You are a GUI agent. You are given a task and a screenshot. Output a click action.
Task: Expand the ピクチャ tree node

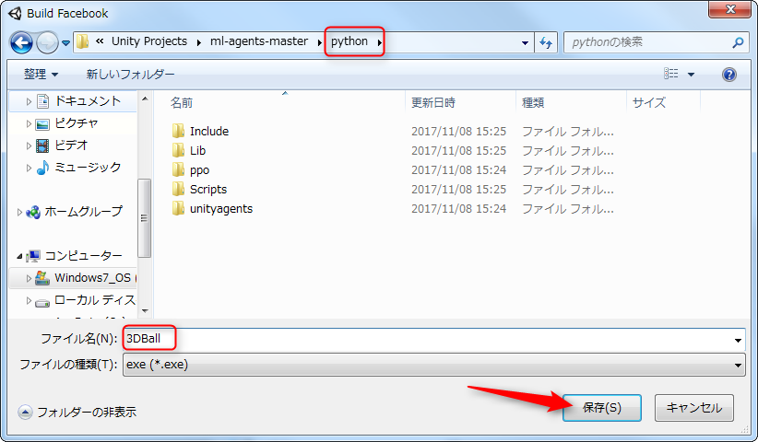point(29,124)
